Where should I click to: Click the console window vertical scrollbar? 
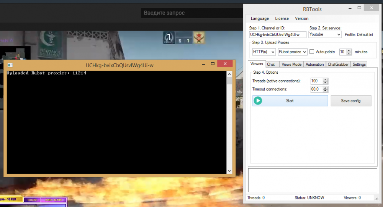pyautogui.click(x=229, y=122)
